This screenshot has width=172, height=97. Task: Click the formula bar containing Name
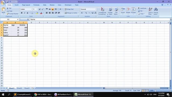(100, 19)
